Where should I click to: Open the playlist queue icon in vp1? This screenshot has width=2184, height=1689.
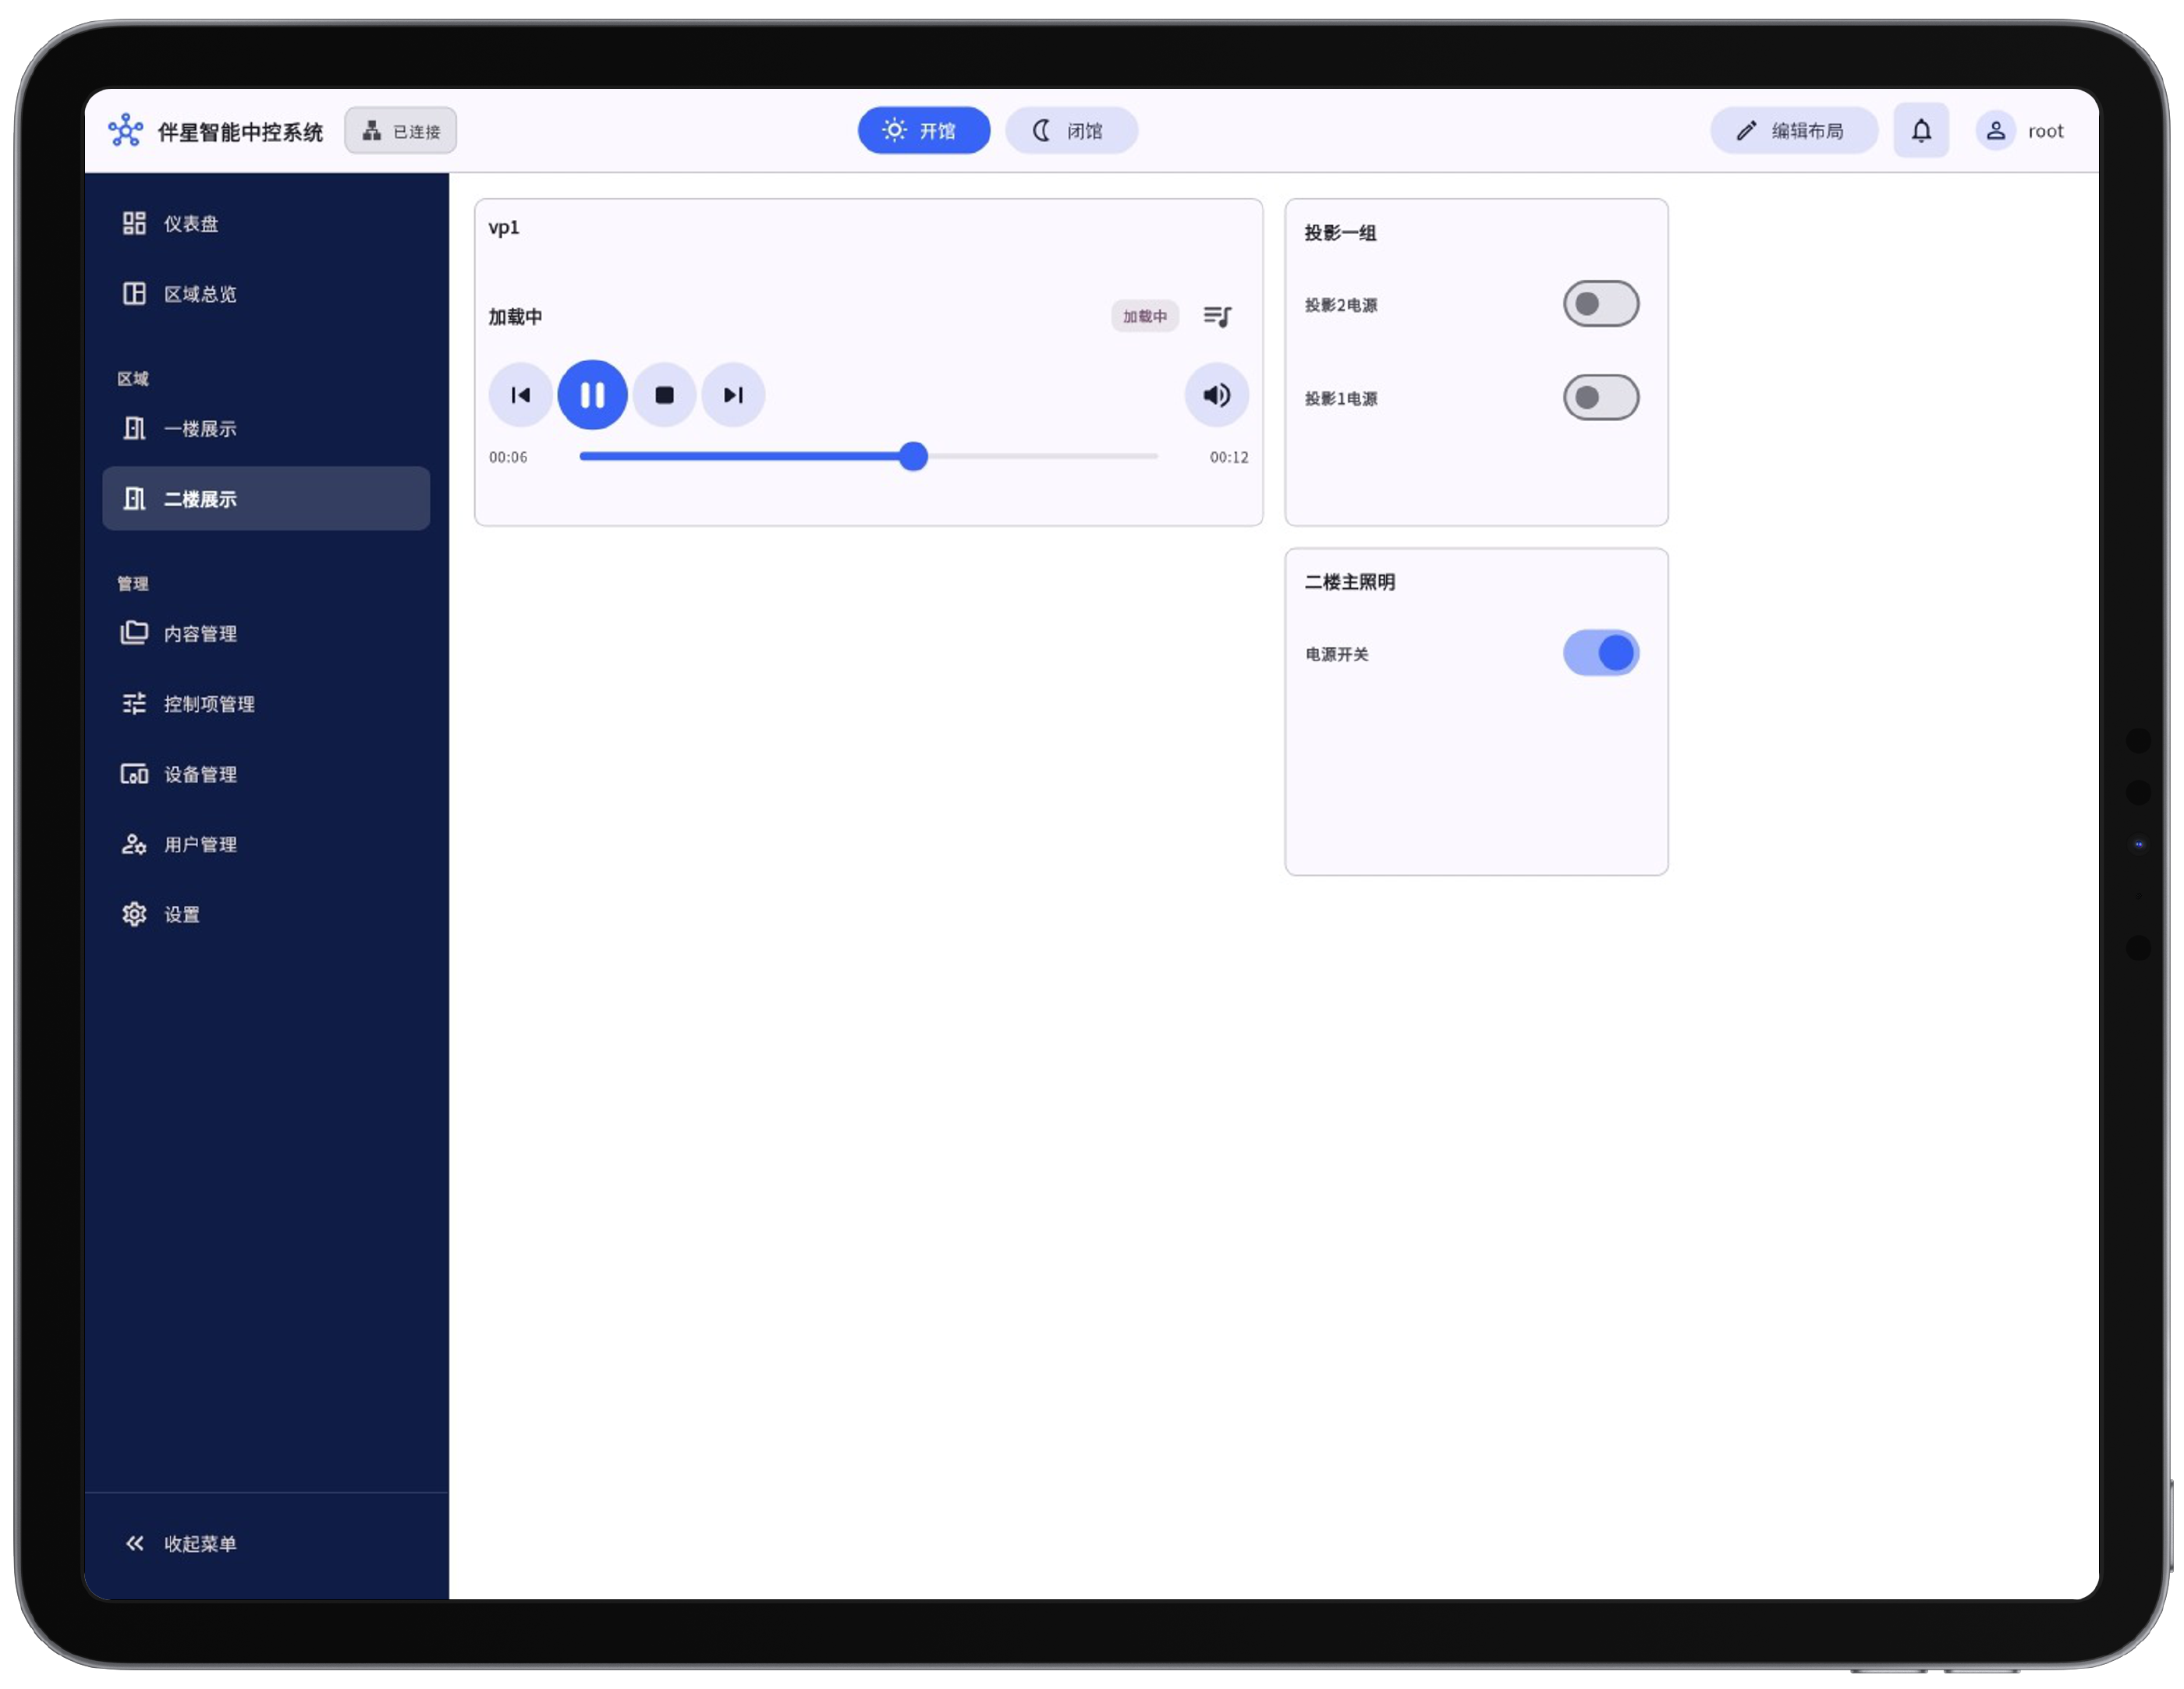1217,316
